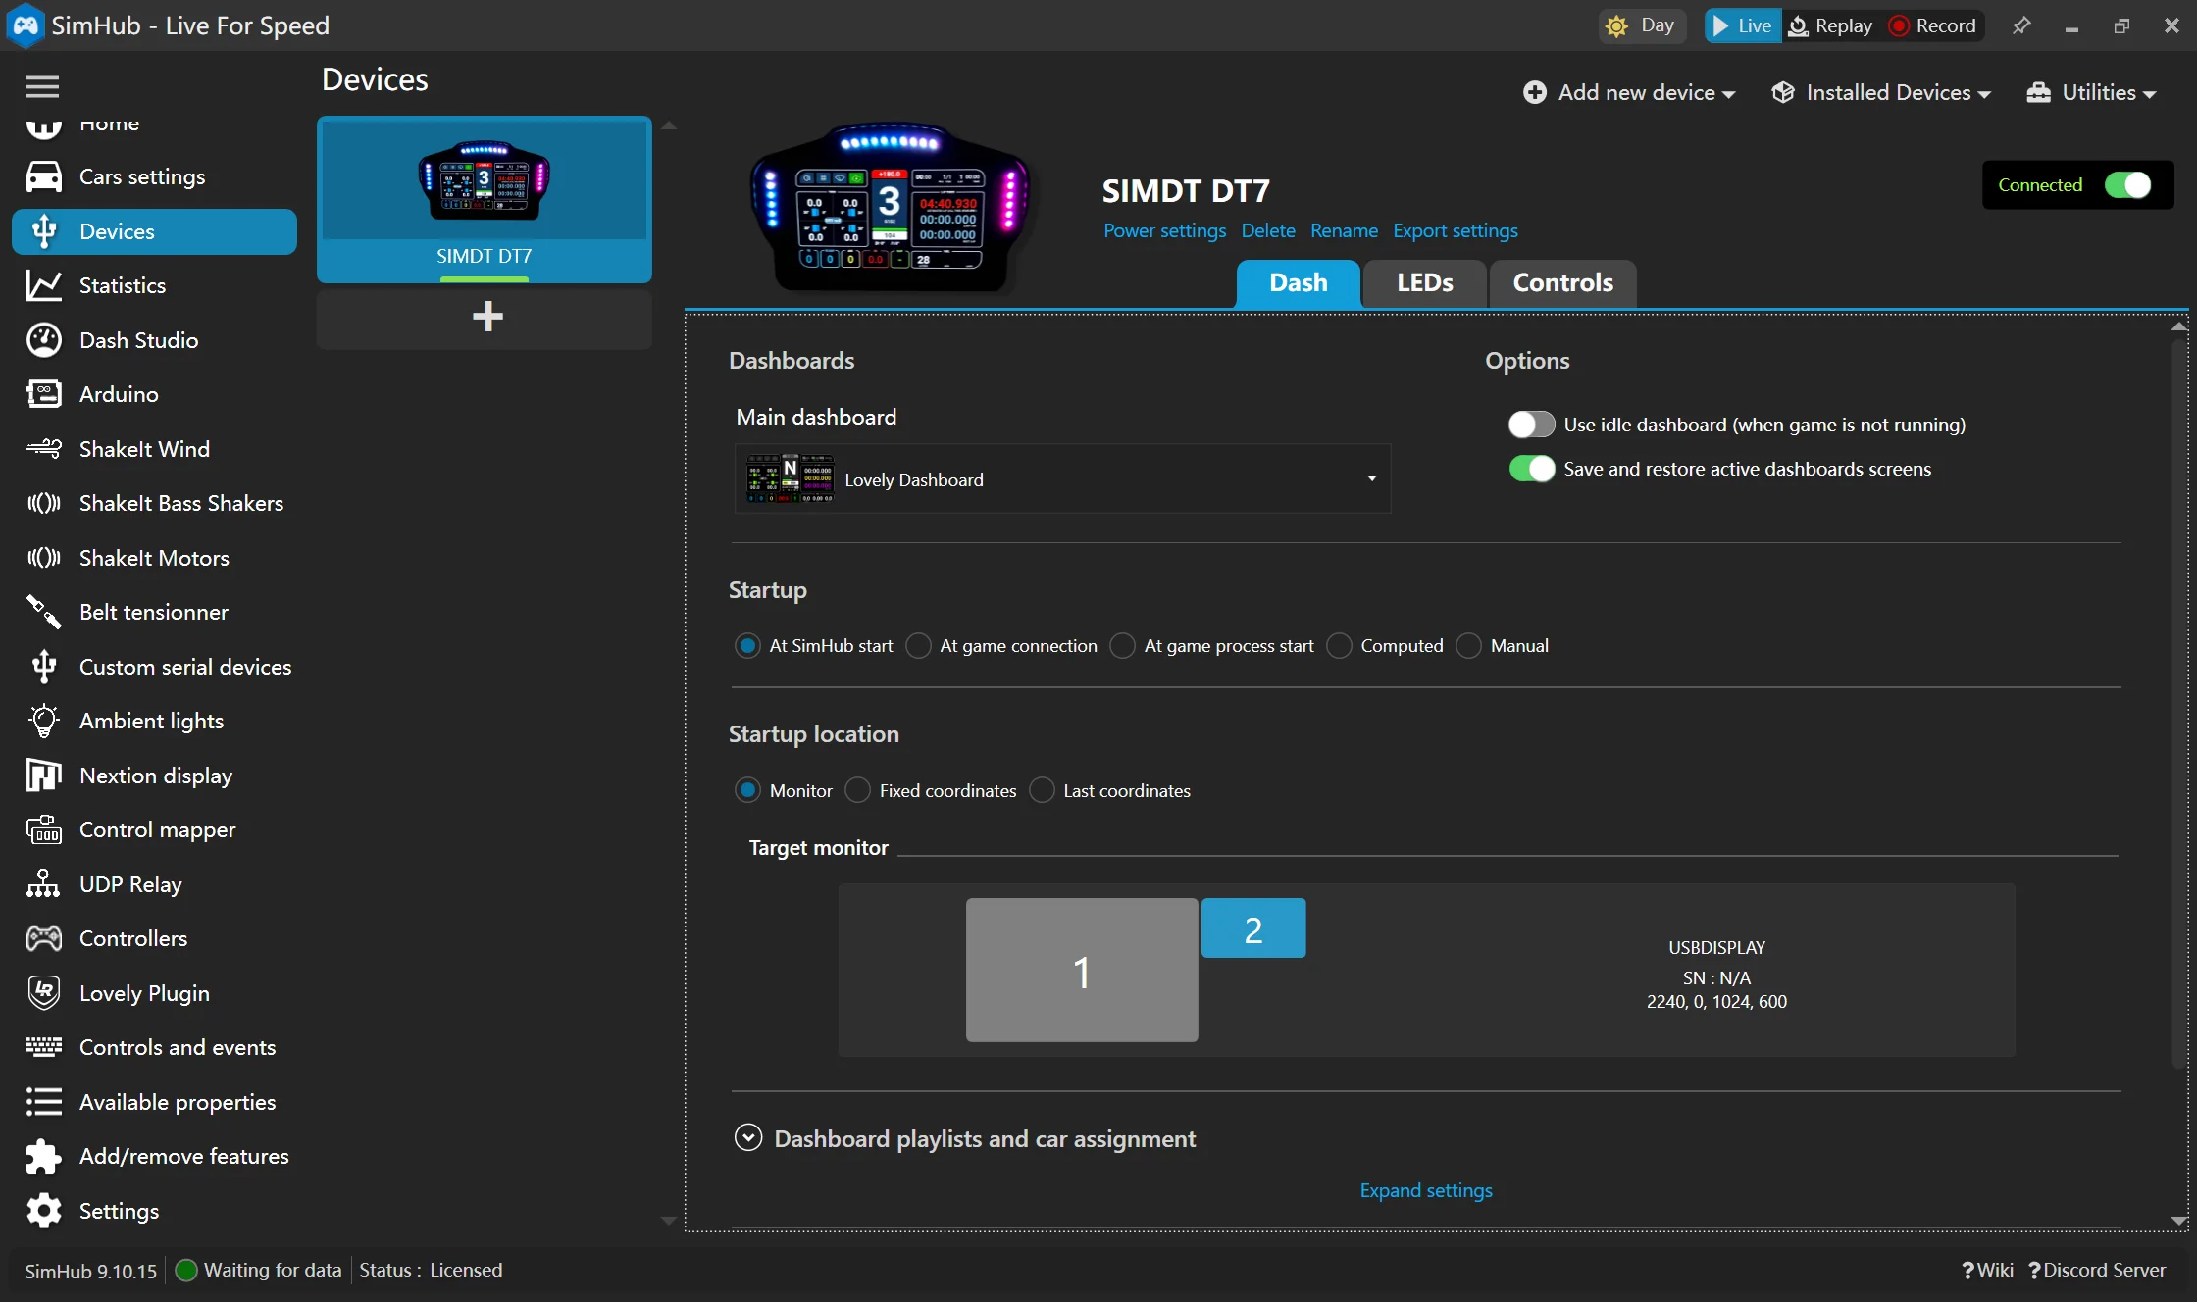The width and height of the screenshot is (2197, 1302).
Task: Toggle the Connected device switch
Action: click(x=2127, y=185)
